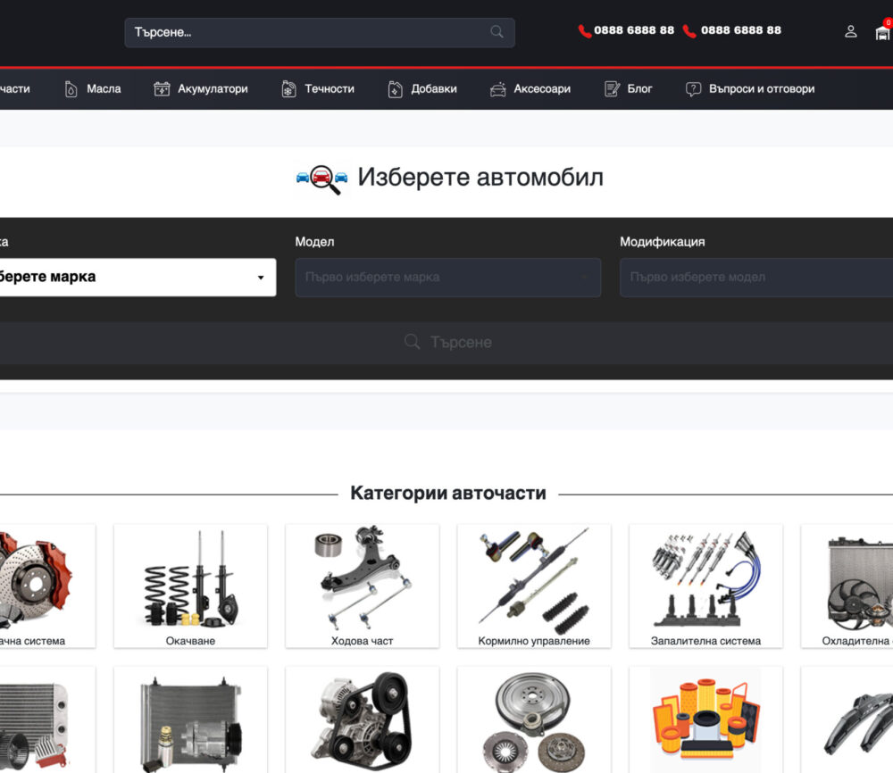
Task: Expand the Изберете марка dropdown
Action: [x=138, y=278]
